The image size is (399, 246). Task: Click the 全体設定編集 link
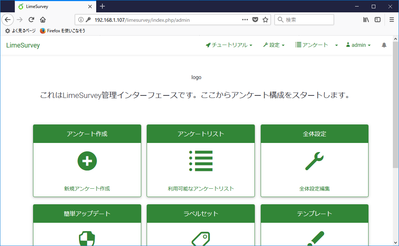pyautogui.click(x=314, y=189)
